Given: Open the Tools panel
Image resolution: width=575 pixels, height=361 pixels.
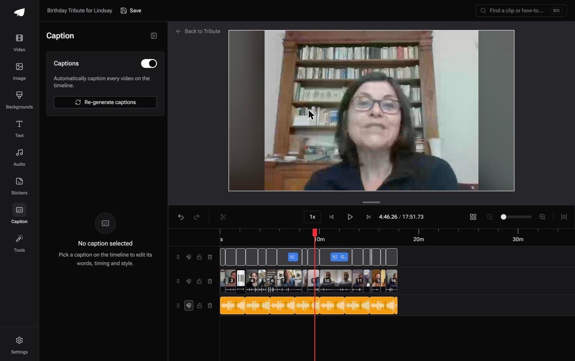Looking at the screenshot, I should (x=19, y=243).
